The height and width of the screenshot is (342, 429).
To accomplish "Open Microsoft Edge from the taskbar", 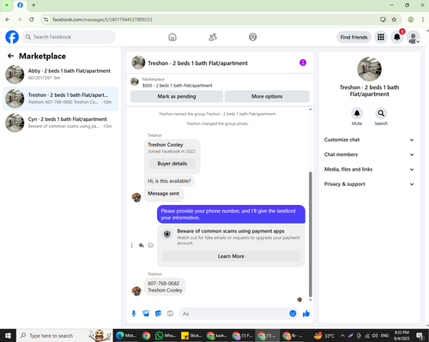I will click(x=126, y=335).
